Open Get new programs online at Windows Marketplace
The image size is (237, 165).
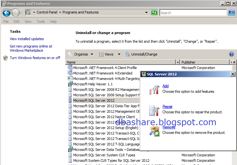click(x=31, y=48)
